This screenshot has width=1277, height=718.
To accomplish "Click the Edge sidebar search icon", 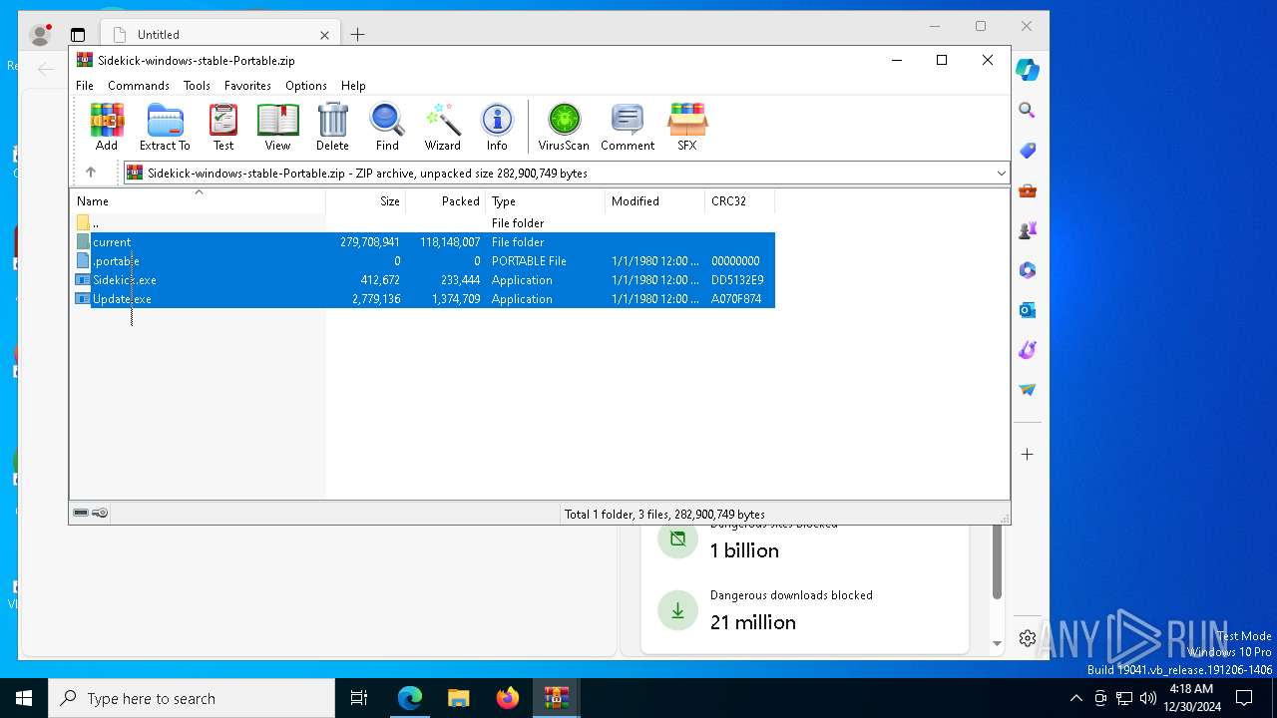I will coord(1027,111).
